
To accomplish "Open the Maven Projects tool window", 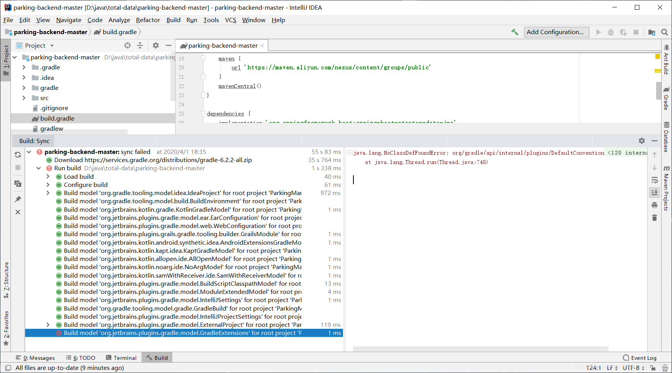I will pos(666,188).
